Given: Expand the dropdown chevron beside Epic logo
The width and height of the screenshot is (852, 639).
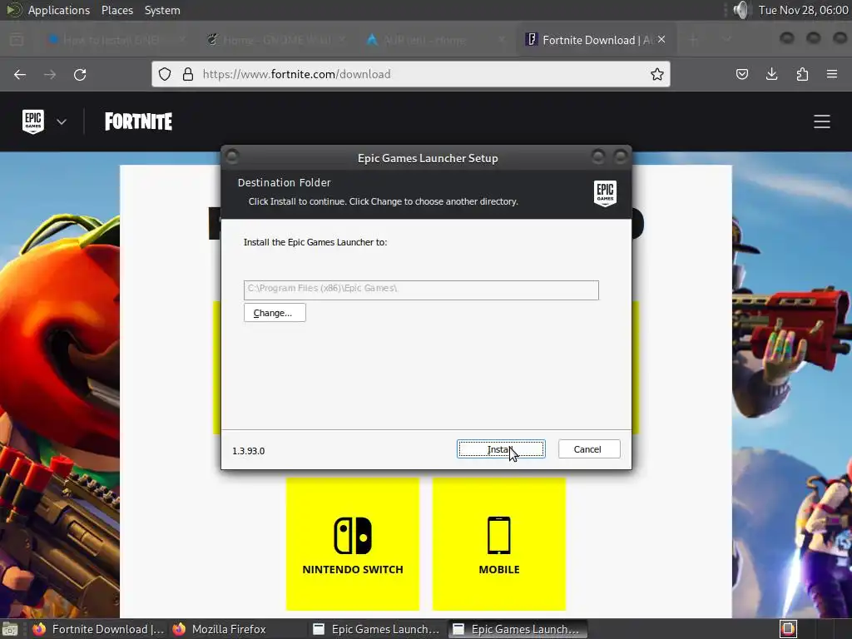Looking at the screenshot, I should coord(62,121).
